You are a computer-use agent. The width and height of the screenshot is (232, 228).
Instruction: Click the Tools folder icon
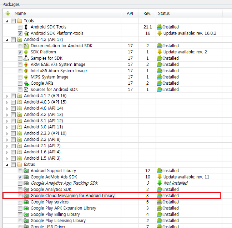click(x=20, y=21)
